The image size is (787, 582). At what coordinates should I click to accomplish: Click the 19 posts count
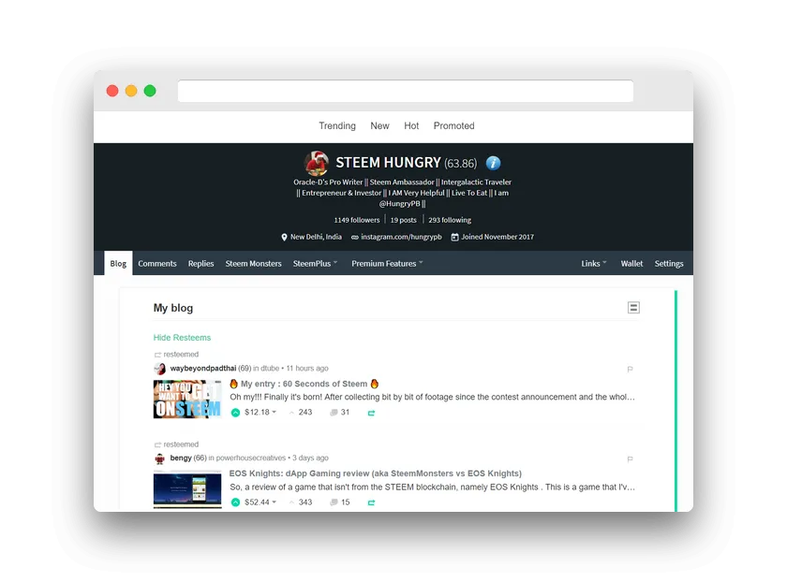point(404,220)
